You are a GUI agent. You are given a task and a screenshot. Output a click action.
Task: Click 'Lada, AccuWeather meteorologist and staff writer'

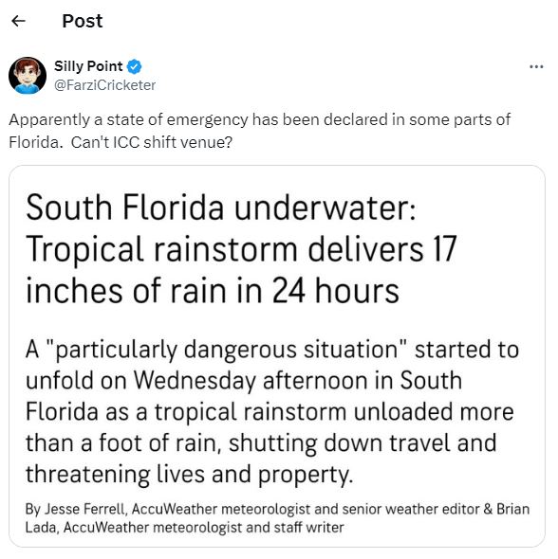[184, 528]
